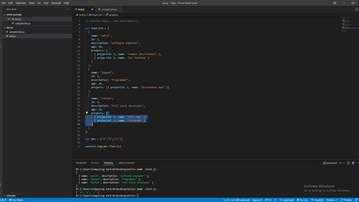Open the Run menu
The height and width of the screenshot is (202, 359).
pos(46,3)
